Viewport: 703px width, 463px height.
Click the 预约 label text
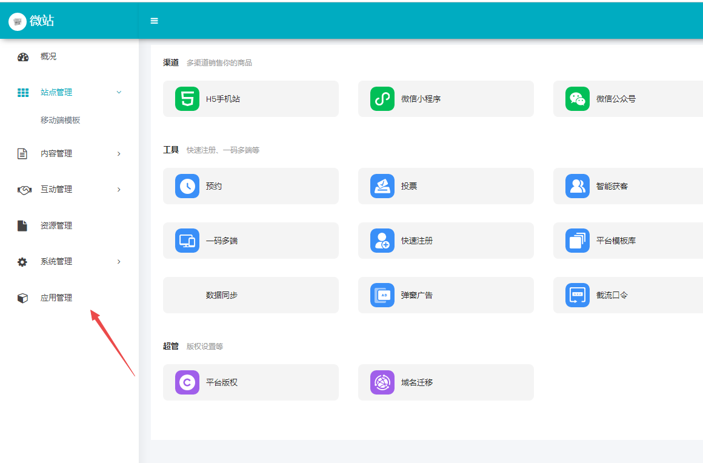click(x=213, y=186)
